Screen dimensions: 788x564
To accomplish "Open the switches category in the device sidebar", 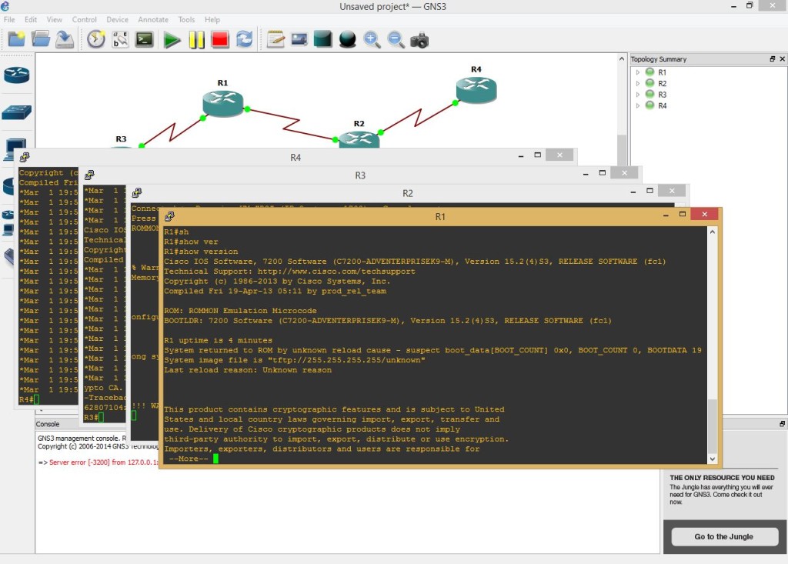I will [16, 111].
